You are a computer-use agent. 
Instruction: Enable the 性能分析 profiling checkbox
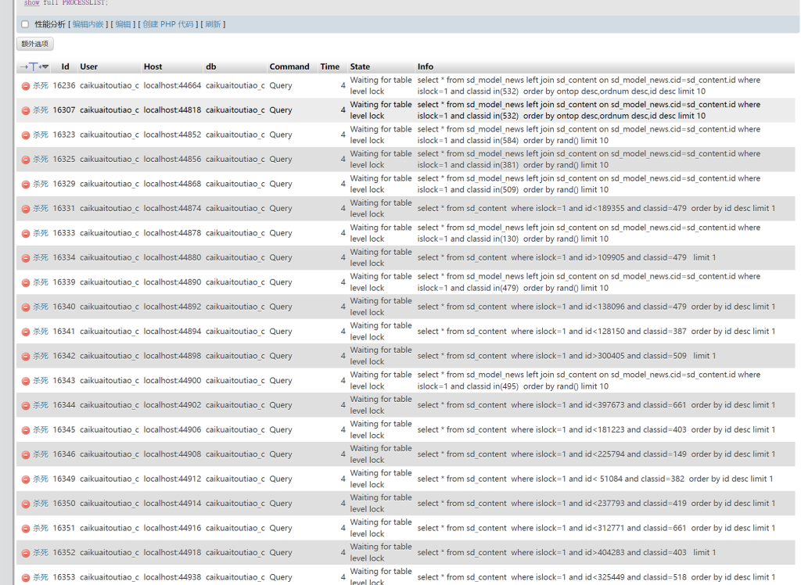click(25, 24)
